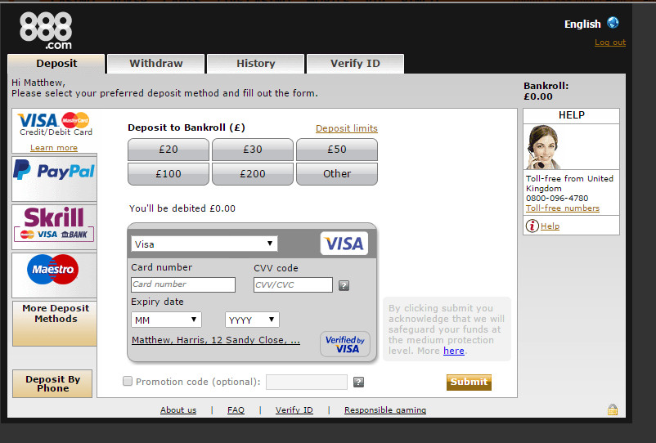The height and width of the screenshot is (443, 656).
Task: Click the promotion code help question mark
Action: [358, 382]
